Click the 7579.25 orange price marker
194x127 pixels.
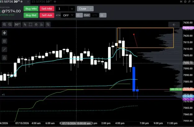coord(188,89)
